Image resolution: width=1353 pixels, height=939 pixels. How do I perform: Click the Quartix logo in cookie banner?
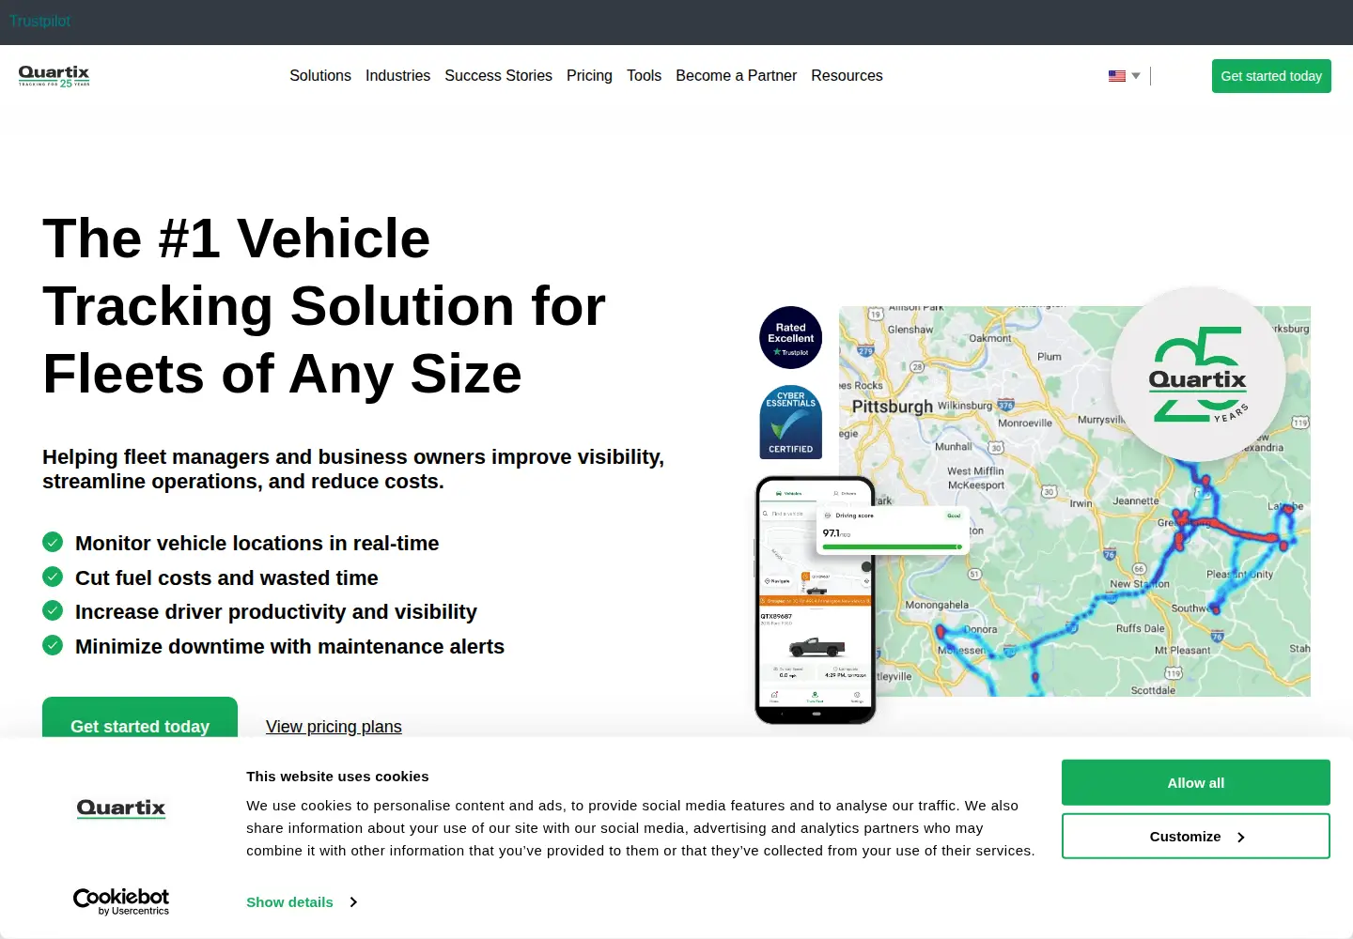(121, 808)
